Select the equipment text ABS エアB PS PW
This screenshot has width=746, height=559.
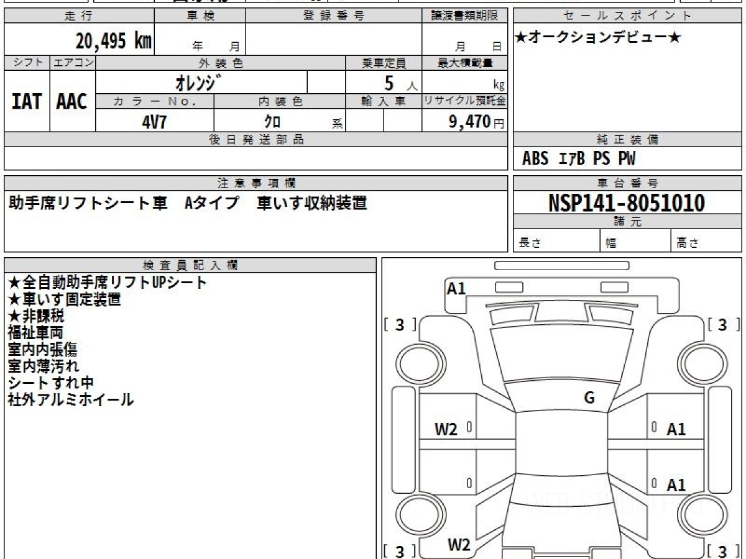tap(579, 159)
